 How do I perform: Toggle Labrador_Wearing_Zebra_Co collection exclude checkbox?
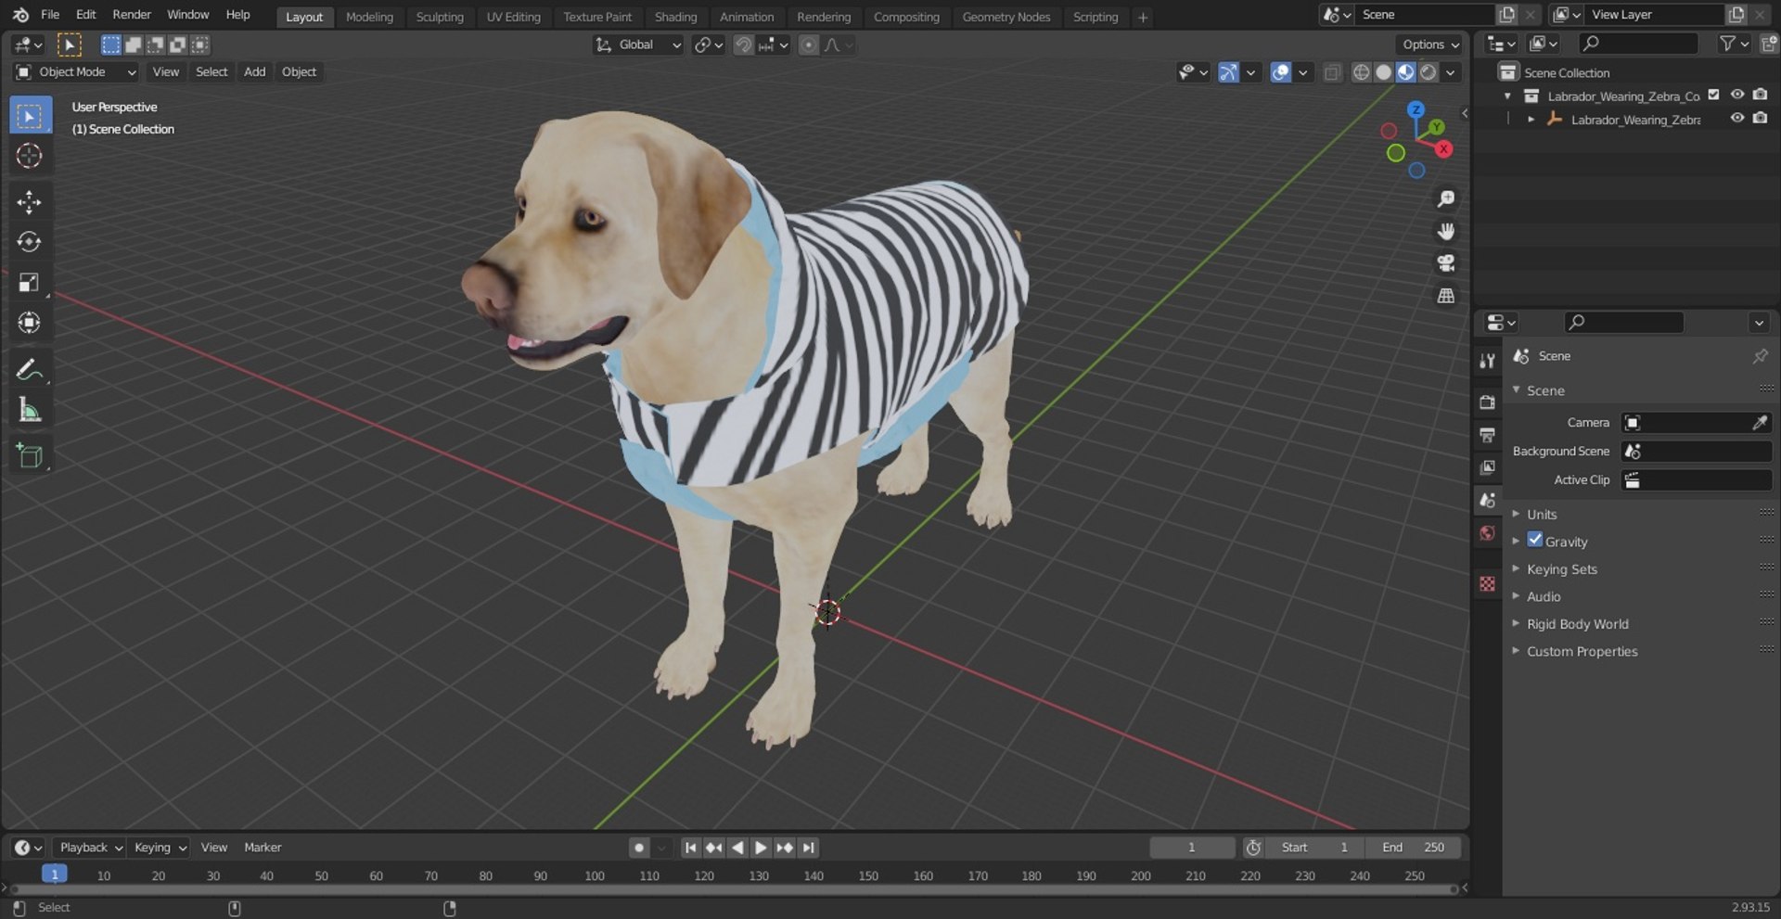(x=1714, y=96)
